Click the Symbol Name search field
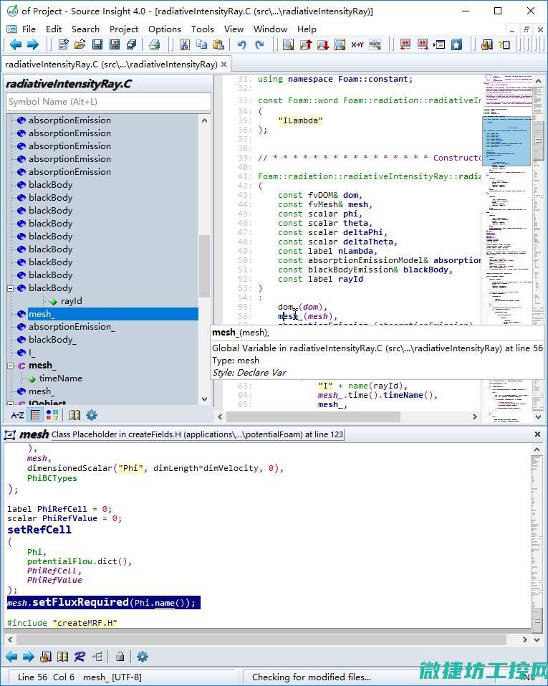The width and height of the screenshot is (548, 686). [x=108, y=102]
